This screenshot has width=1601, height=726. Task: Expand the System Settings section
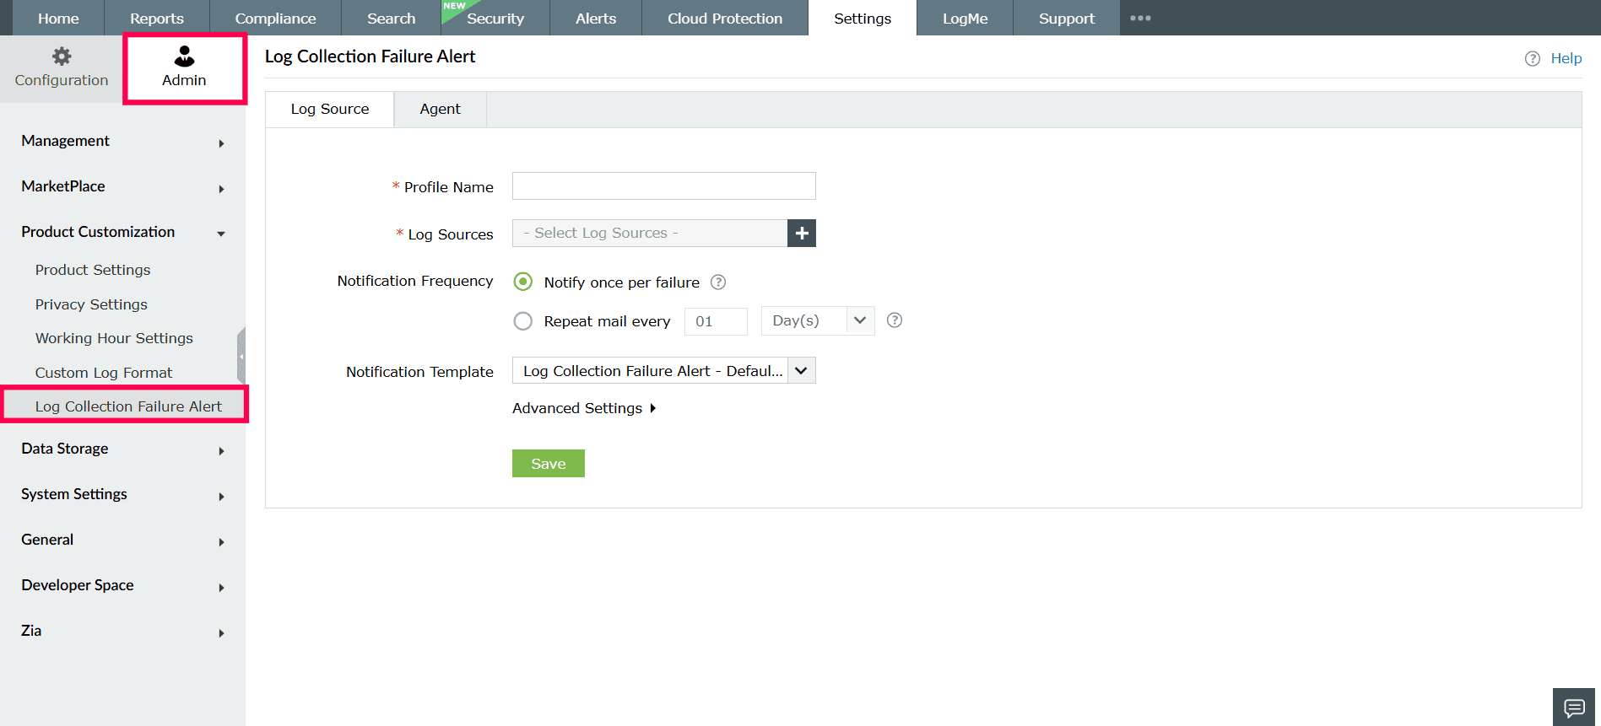(x=123, y=494)
